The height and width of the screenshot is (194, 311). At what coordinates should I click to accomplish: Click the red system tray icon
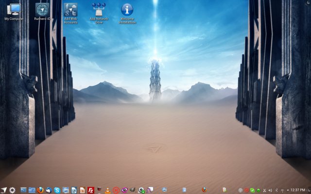coord(246,191)
